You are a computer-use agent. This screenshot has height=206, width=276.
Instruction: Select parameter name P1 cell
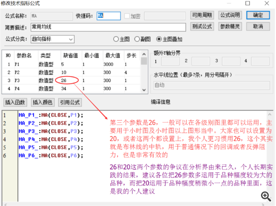coord(17,64)
